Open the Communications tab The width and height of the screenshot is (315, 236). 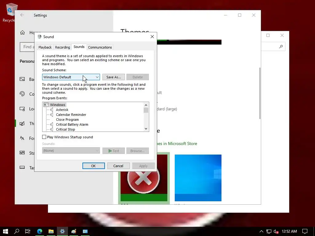100,47
